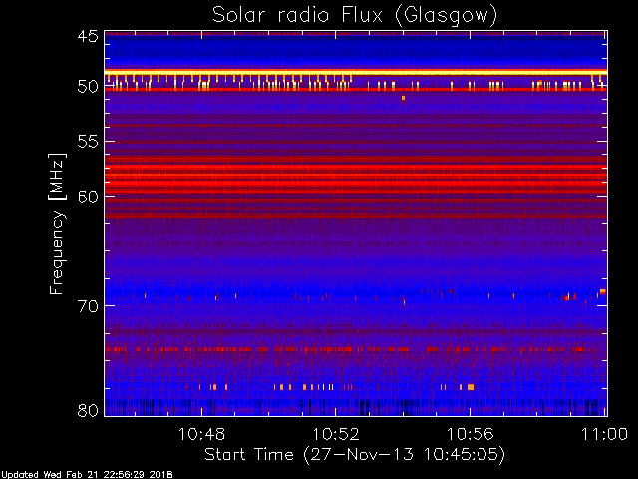Click the x-axis label 'Start Time (27-Nov-13 10:45:05)'

(355, 455)
